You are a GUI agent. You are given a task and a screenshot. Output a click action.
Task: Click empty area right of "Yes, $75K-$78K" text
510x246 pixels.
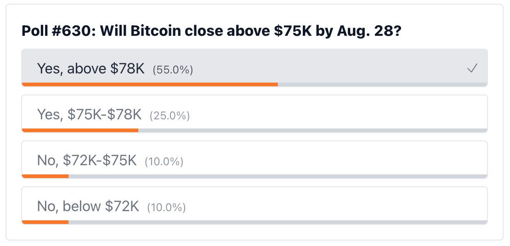point(338,114)
